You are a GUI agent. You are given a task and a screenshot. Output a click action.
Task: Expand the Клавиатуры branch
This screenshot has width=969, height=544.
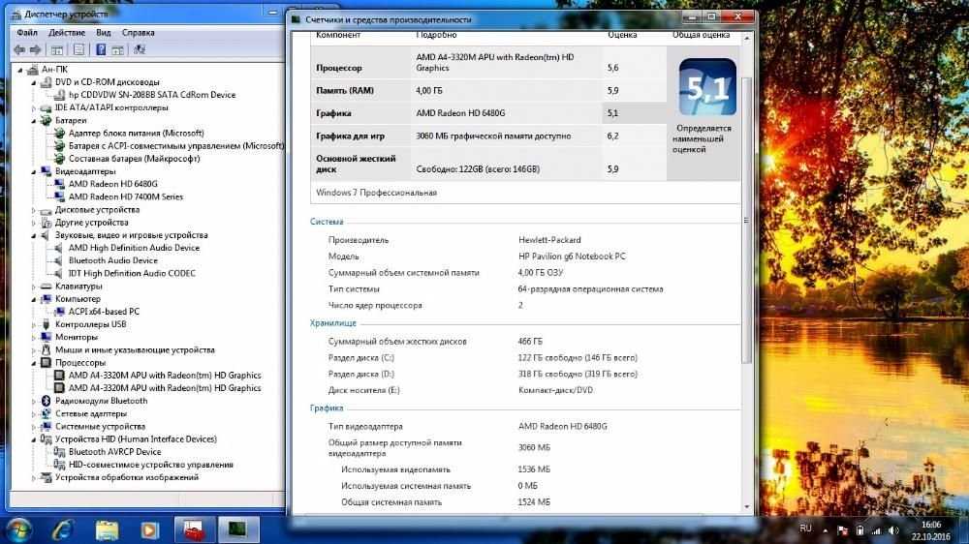34,287
